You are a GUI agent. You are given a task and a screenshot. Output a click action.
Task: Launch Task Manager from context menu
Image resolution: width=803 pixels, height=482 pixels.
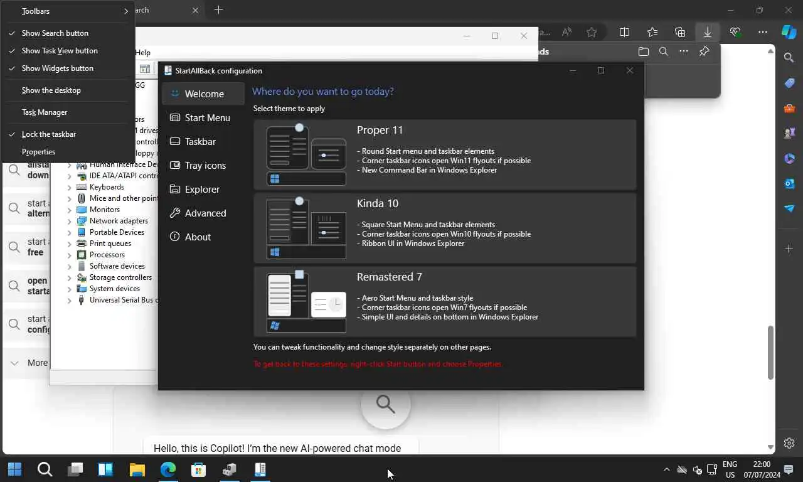point(68,112)
